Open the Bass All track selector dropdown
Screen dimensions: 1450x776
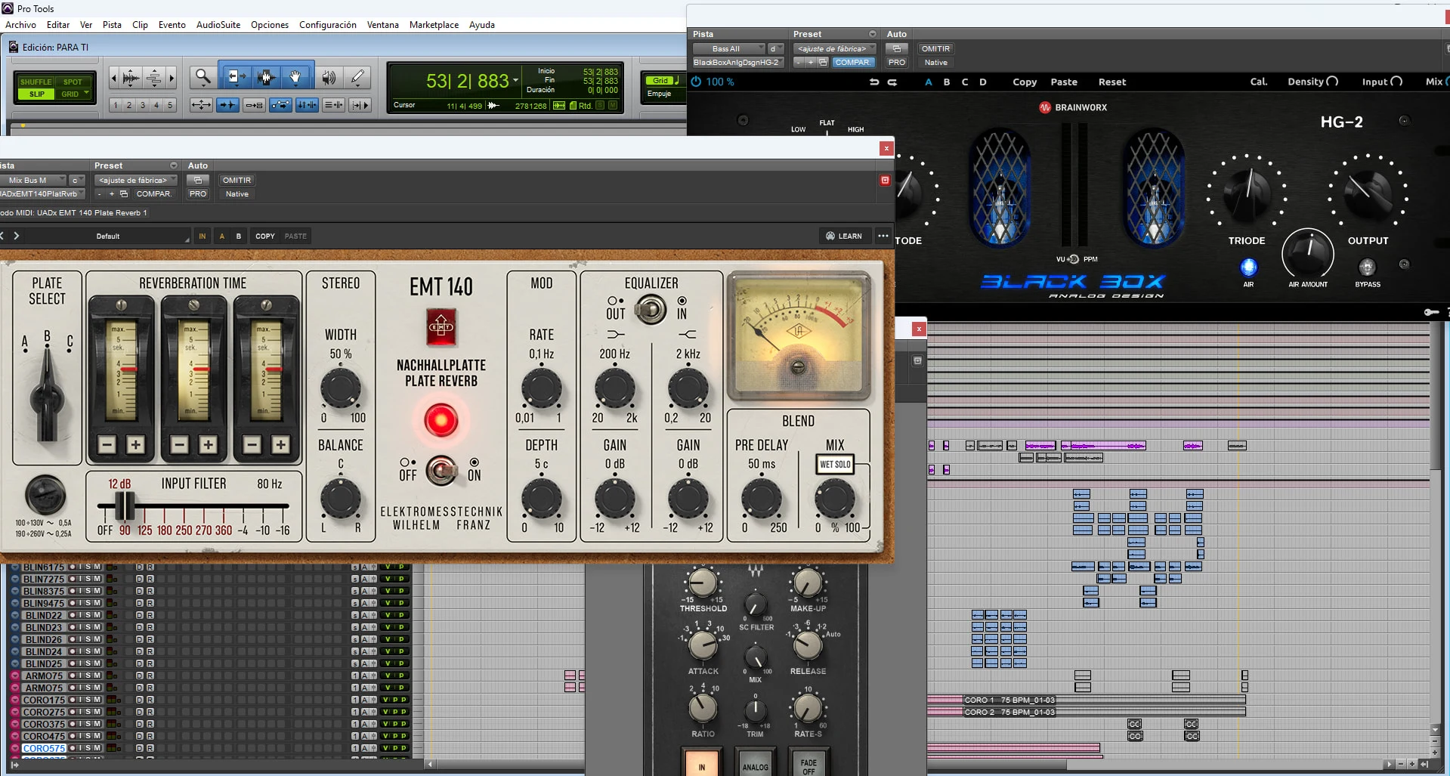[728, 48]
